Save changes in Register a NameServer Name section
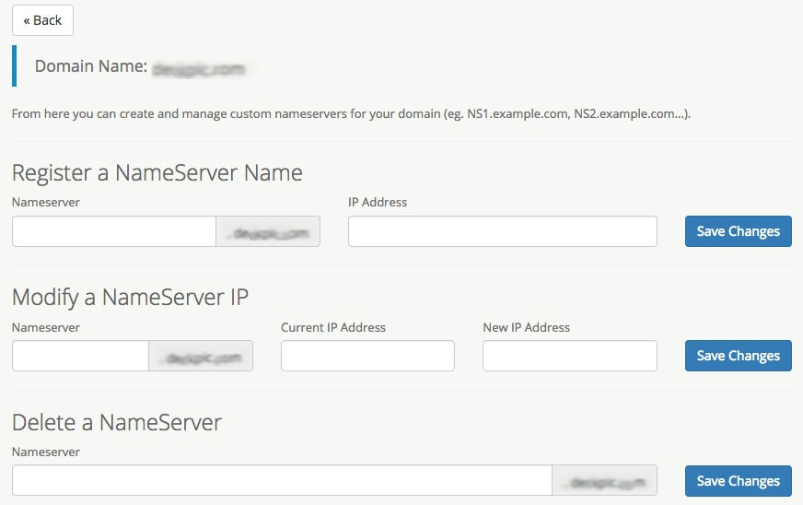This screenshot has height=505, width=803. tap(738, 231)
